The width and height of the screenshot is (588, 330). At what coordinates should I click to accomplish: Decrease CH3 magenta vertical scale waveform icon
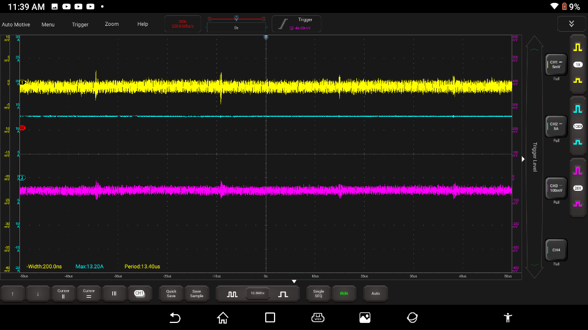pos(578,203)
